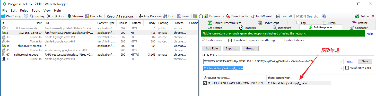Replay the selected session

coord(37,16)
